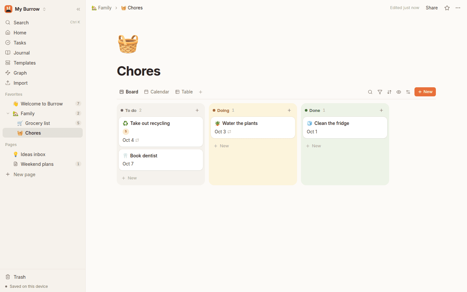Open Graph in sidebar
This screenshot has width=467, height=292.
pos(42,73)
